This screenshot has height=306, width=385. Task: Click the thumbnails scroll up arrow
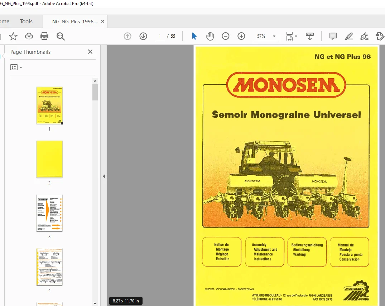click(x=95, y=81)
